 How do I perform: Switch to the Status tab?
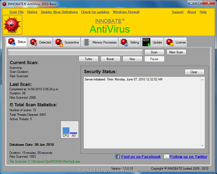coord(16,42)
